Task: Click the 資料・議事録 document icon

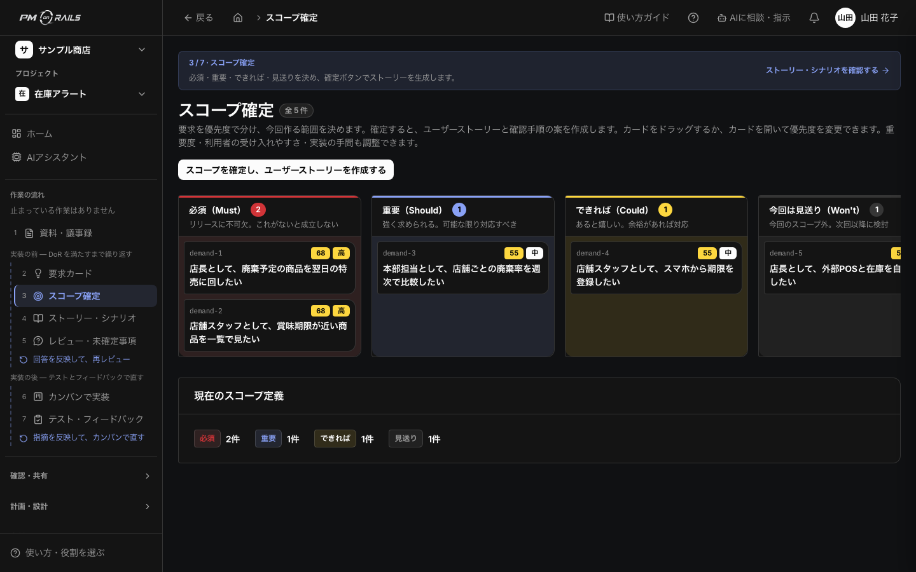Action: (29, 233)
